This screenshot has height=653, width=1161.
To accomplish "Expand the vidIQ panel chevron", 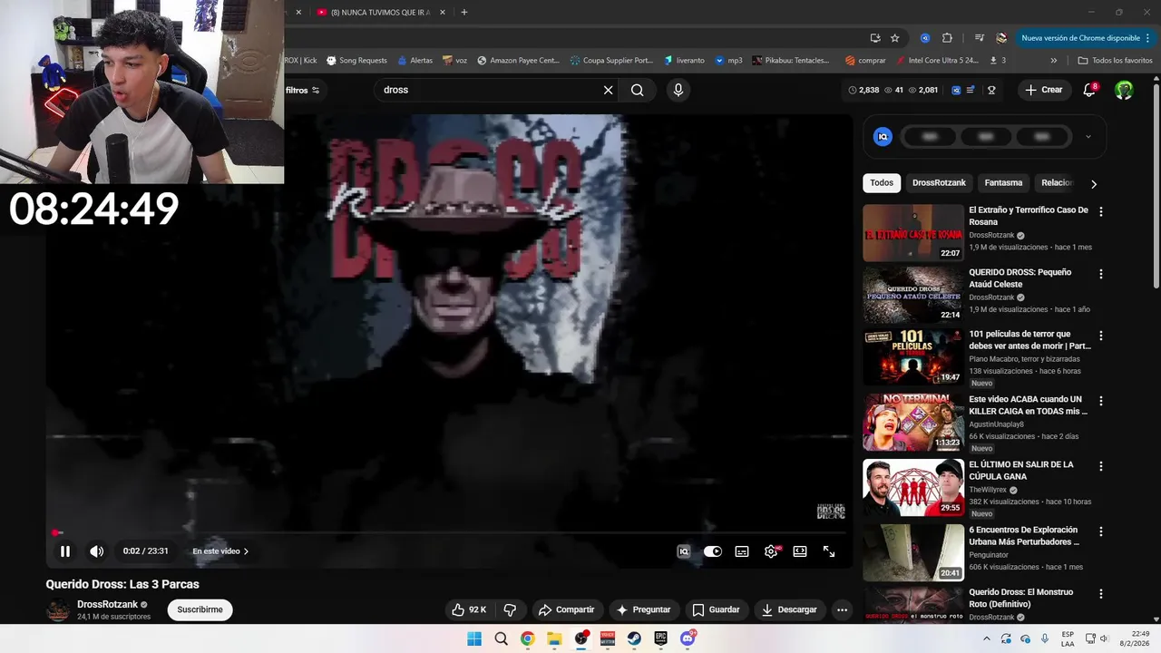I will [1088, 137].
